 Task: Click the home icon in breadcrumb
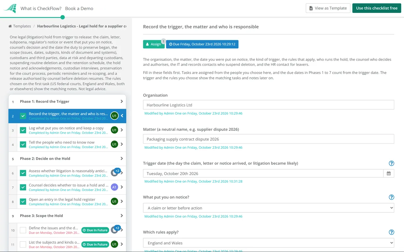[10, 26]
